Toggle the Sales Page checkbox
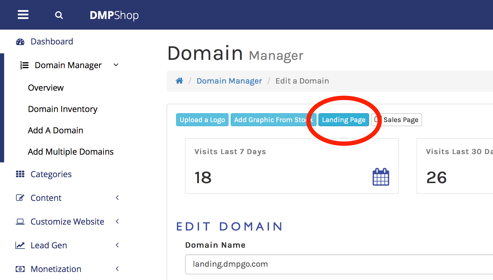Viewport: 493px width, 280px height. tap(376, 120)
